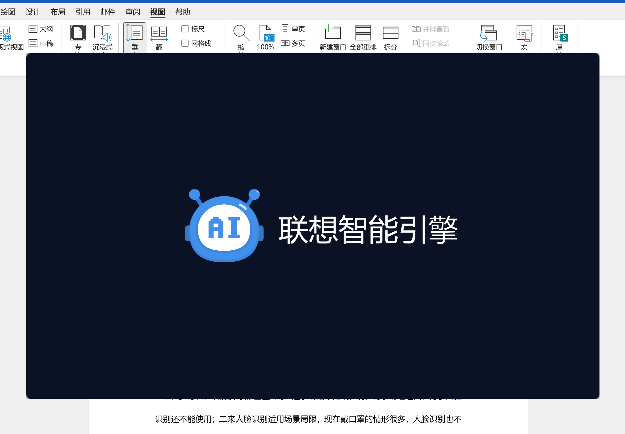Open the 邮件 tab
This screenshot has width=625, height=434.
tap(108, 12)
